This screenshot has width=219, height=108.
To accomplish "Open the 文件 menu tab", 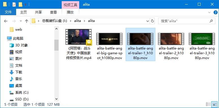I will tap(8, 12).
